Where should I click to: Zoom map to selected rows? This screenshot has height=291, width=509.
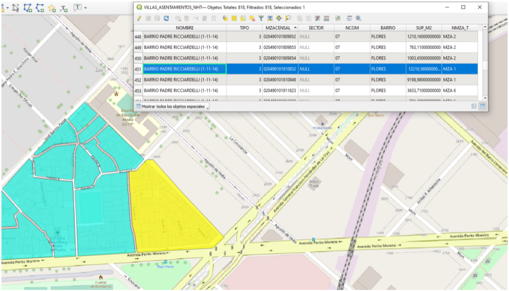click(288, 18)
